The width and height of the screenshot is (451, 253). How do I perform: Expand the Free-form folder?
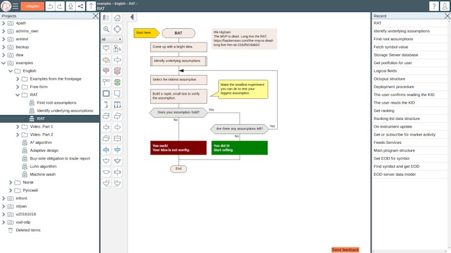(17, 86)
